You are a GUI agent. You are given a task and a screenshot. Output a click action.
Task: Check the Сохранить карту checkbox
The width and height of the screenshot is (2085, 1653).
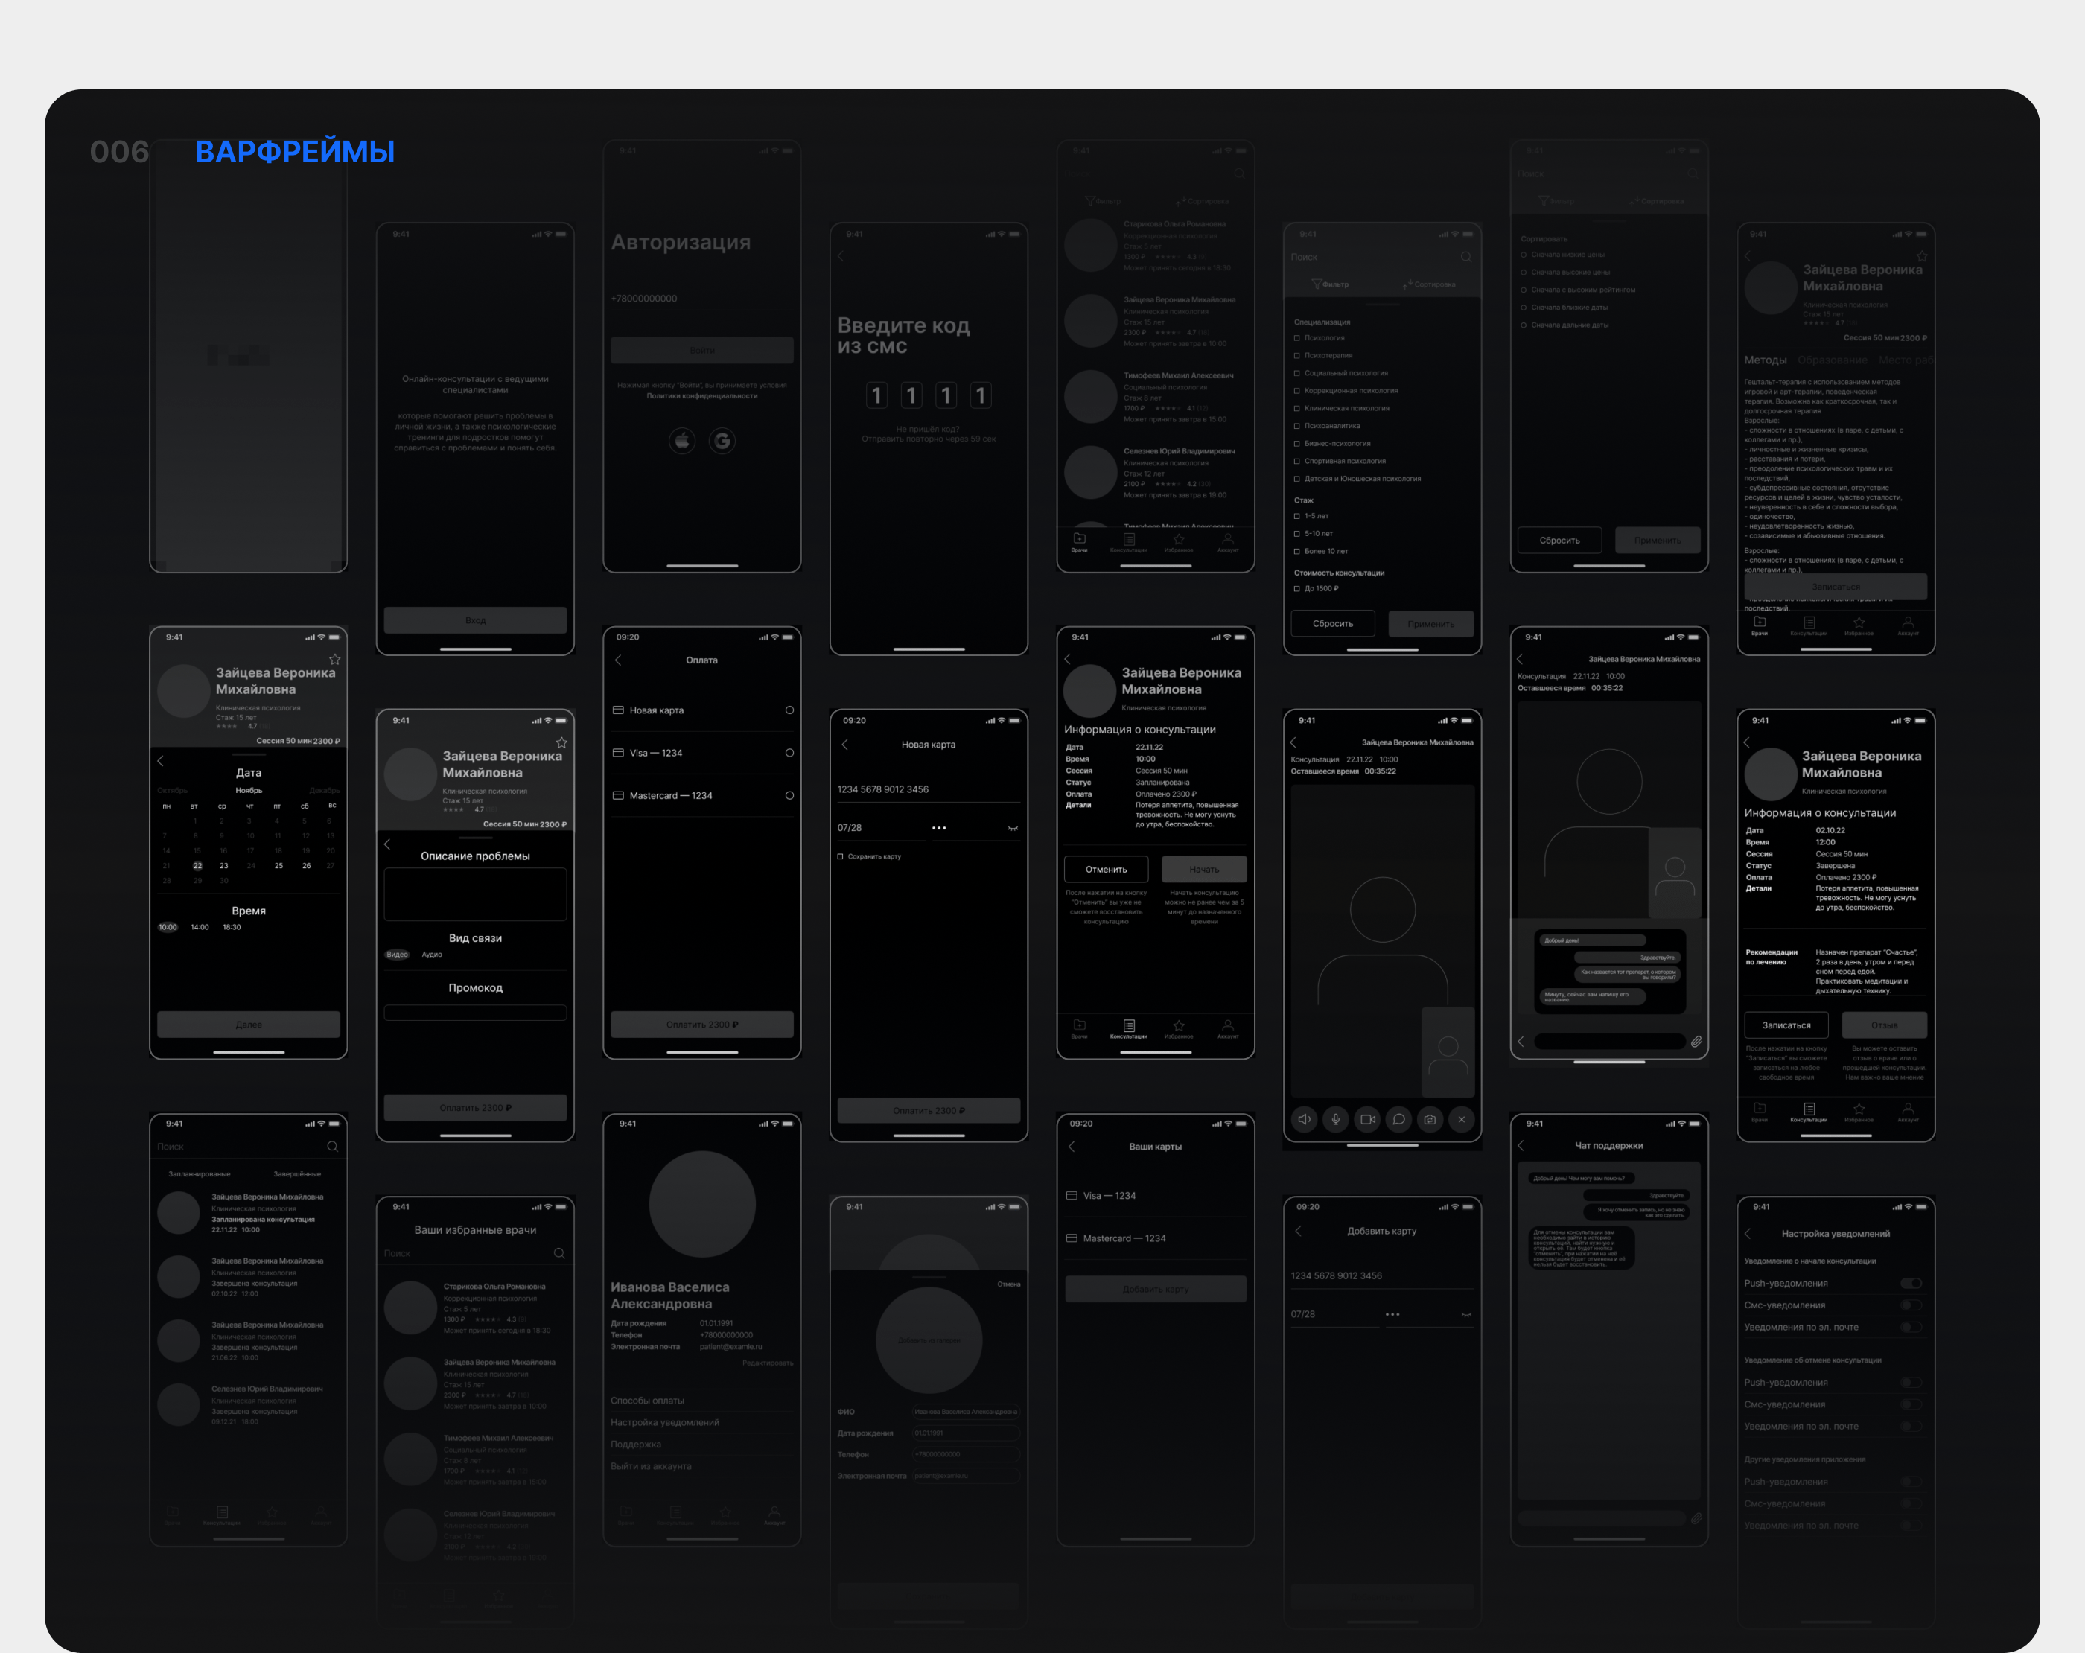tap(841, 856)
